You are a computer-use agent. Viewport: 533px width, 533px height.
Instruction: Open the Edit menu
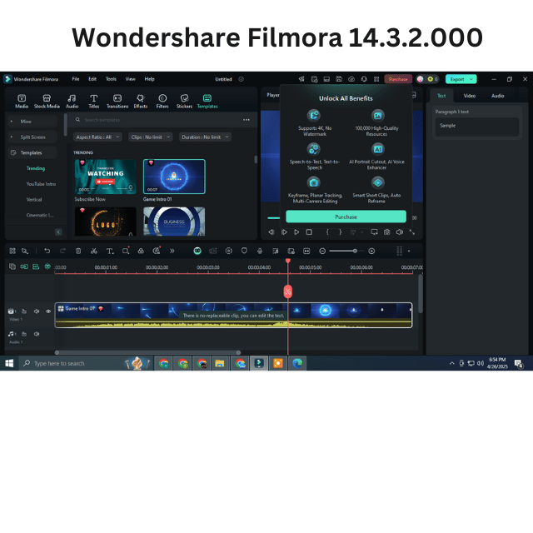(x=92, y=79)
